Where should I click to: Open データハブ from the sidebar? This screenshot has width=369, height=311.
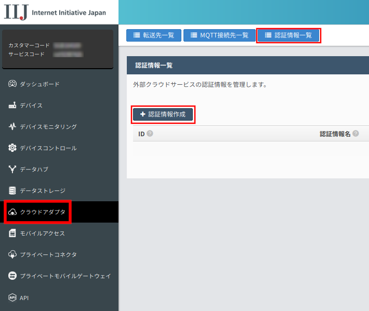pos(59,169)
